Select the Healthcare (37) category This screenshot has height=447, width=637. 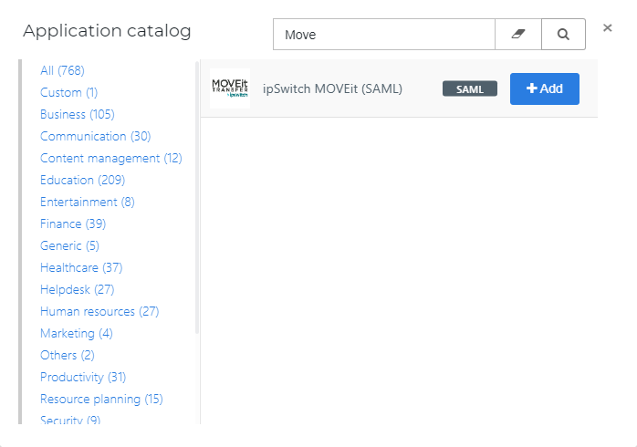pos(81,268)
